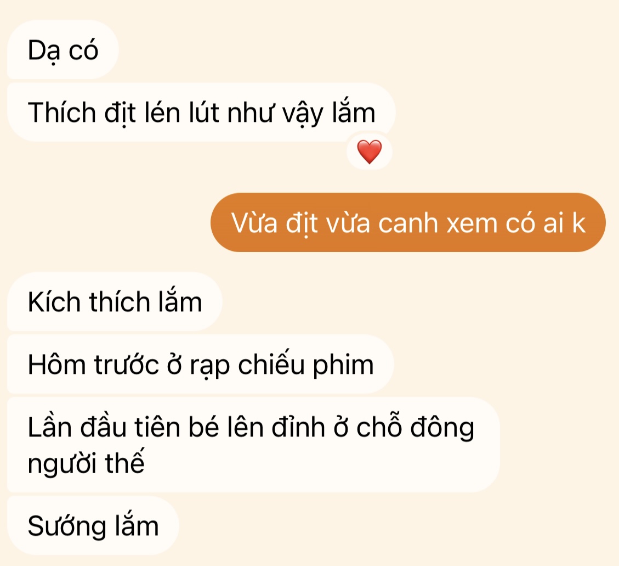Click "có ai k" at the orange bubble's end
This screenshot has height=566, width=619.
coord(545,223)
